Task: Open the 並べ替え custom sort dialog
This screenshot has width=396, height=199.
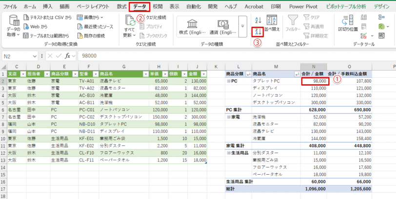Action: point(272,23)
